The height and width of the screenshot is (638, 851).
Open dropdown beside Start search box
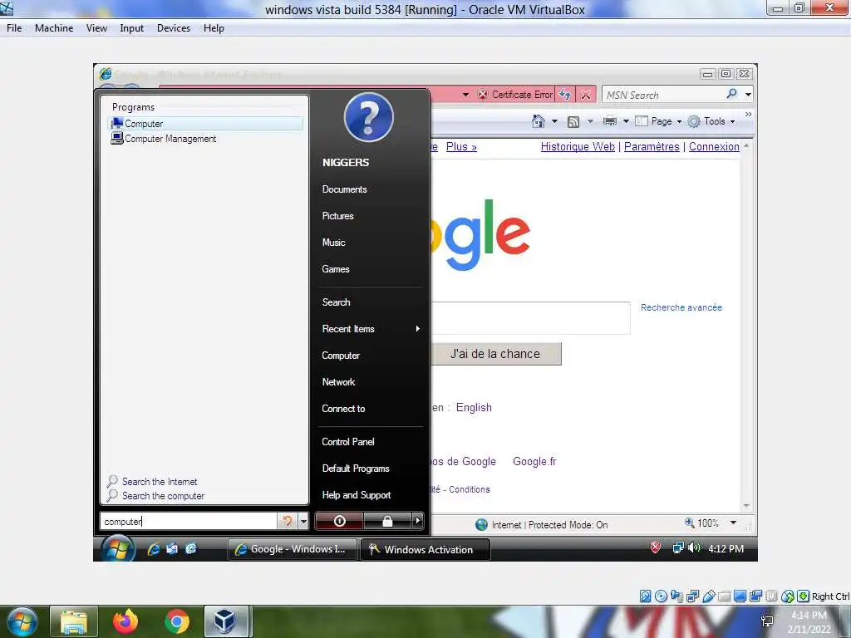click(303, 522)
